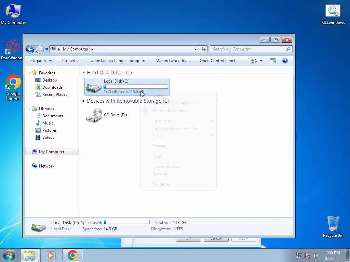
Task: Click Properties in the toolbar
Action: tap(71, 61)
